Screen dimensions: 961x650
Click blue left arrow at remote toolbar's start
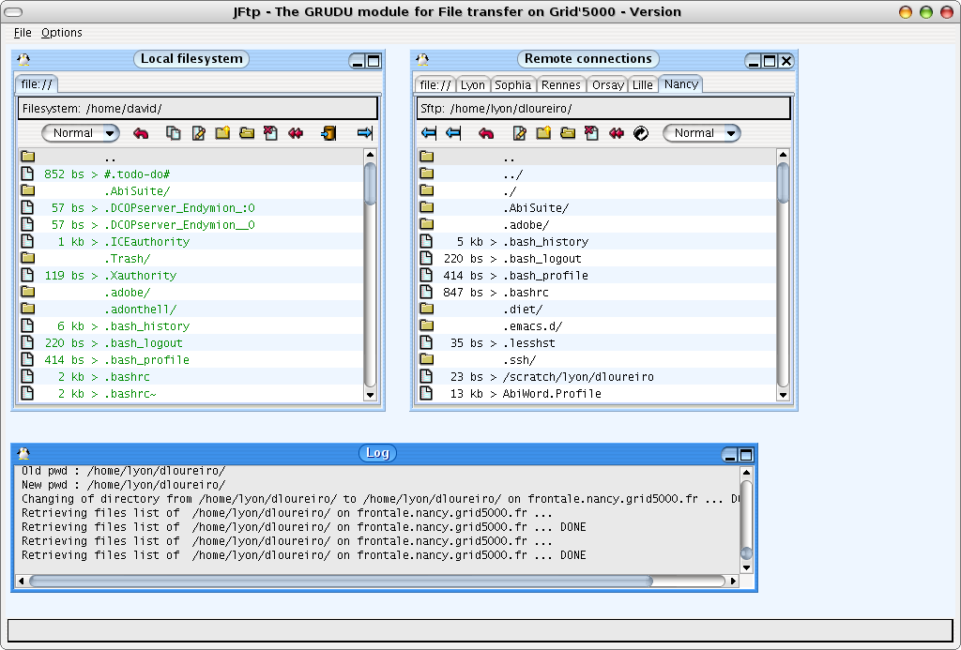pos(429,133)
